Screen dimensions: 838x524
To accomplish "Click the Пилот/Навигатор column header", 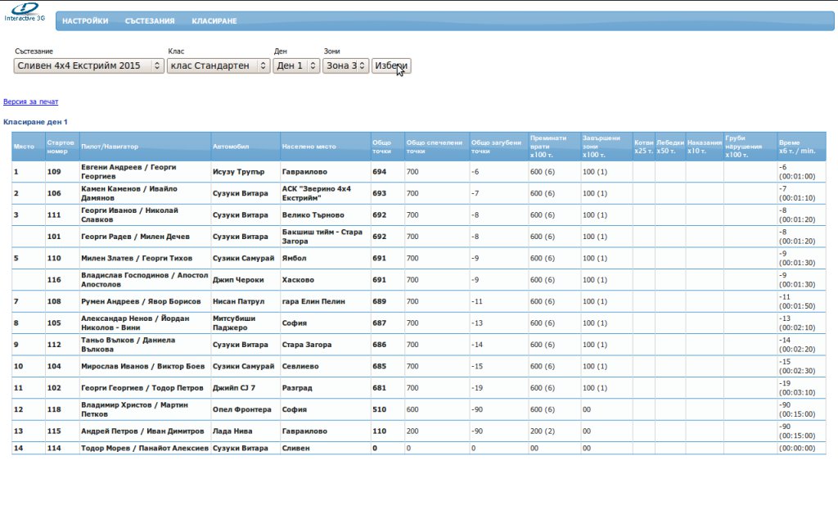I will point(110,147).
